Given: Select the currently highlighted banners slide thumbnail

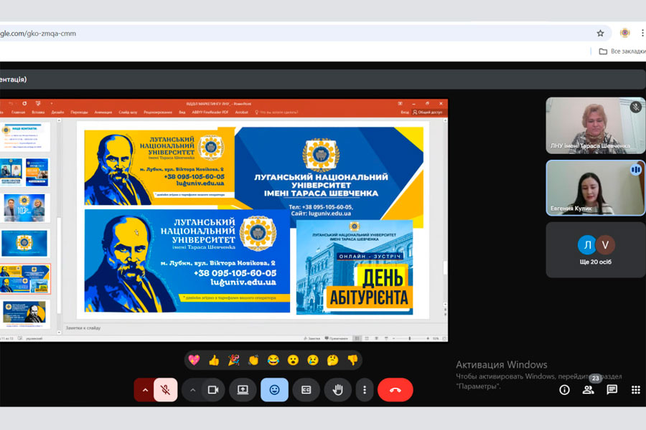Looking at the screenshot, I should click(x=25, y=279).
